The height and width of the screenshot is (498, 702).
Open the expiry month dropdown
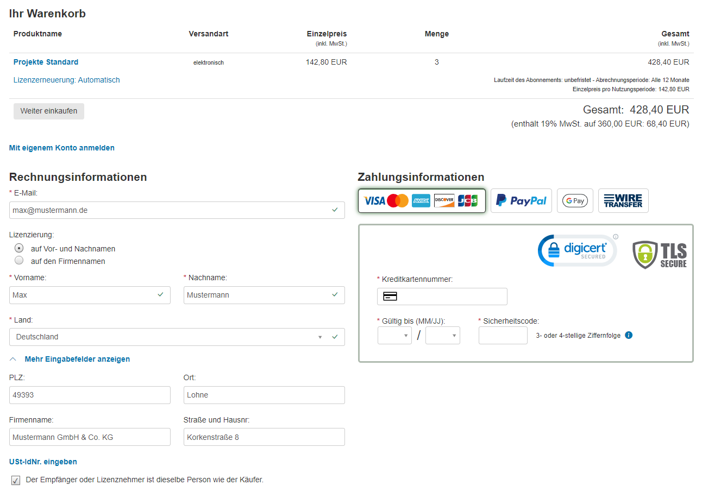pyautogui.click(x=394, y=336)
